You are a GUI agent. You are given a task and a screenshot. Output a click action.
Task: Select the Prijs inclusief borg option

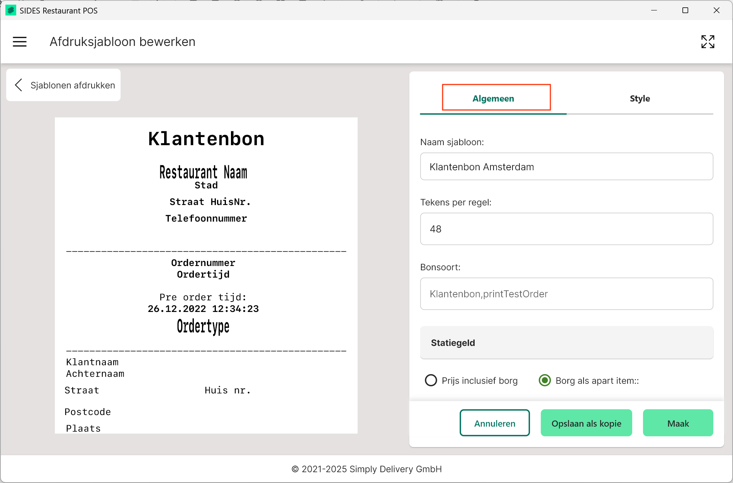point(431,380)
